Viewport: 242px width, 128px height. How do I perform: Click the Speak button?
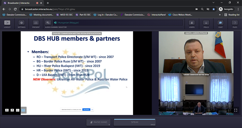[135, 122]
